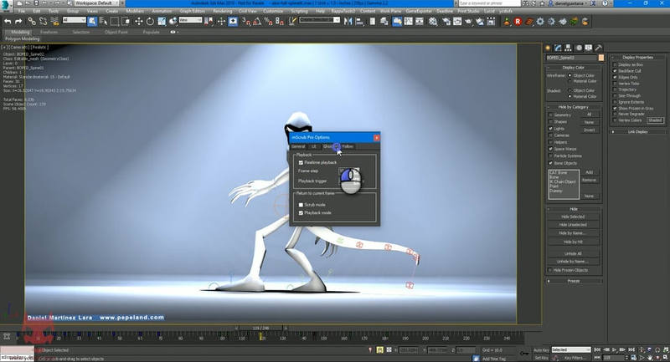This screenshot has height=362, width=670.
Task: Click the Hide Selected button
Action: (574, 217)
